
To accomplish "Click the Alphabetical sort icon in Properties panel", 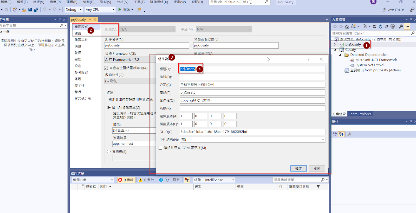I will click(x=341, y=134).
